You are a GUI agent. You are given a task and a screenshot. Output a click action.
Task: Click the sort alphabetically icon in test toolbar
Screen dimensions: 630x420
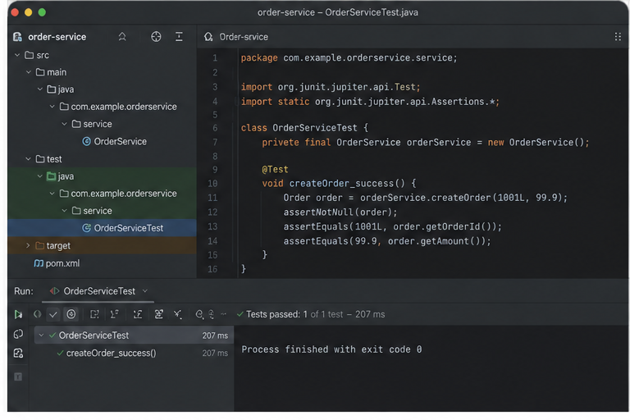(x=94, y=314)
